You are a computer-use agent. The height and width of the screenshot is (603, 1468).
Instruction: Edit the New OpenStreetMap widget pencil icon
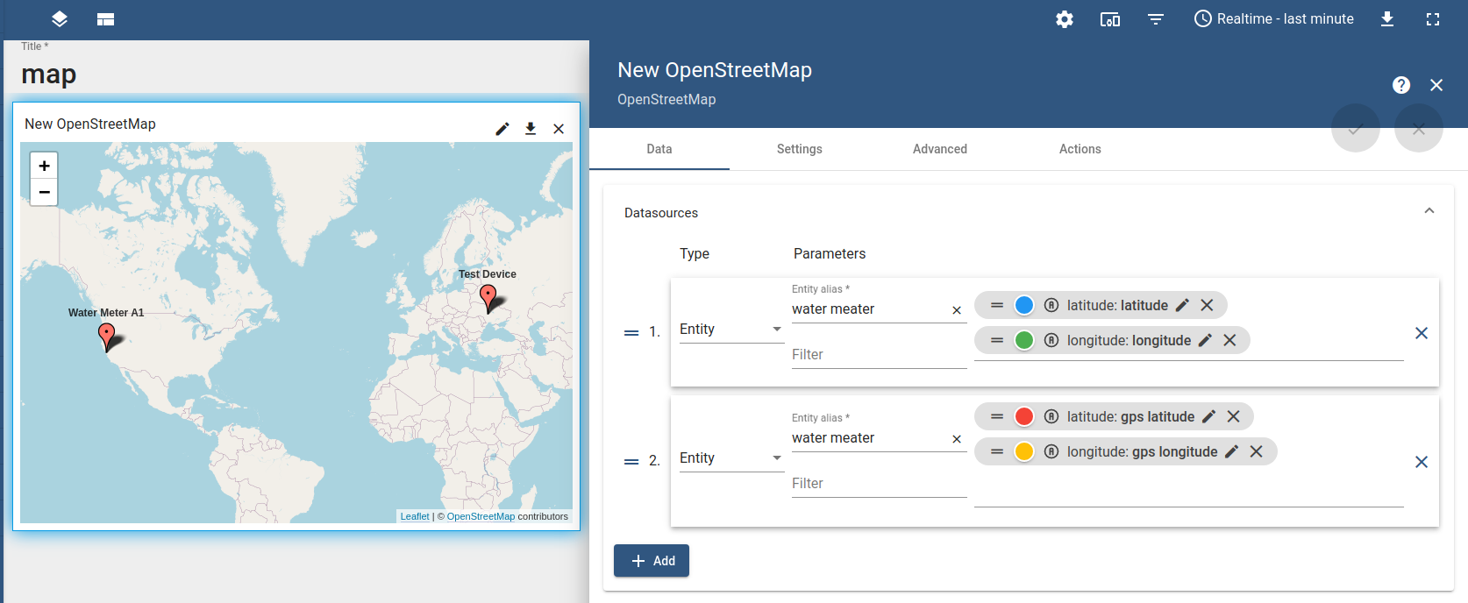pos(502,129)
